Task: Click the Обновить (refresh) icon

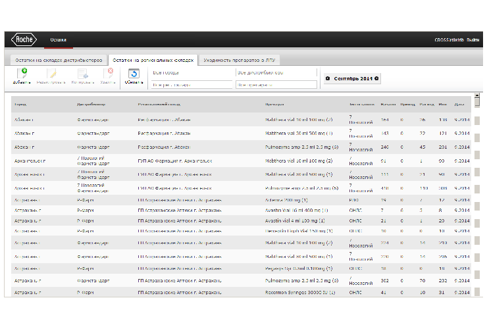Action: 134,73
